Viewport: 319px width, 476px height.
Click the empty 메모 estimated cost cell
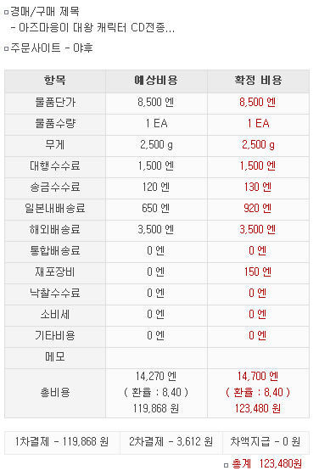tap(156, 357)
